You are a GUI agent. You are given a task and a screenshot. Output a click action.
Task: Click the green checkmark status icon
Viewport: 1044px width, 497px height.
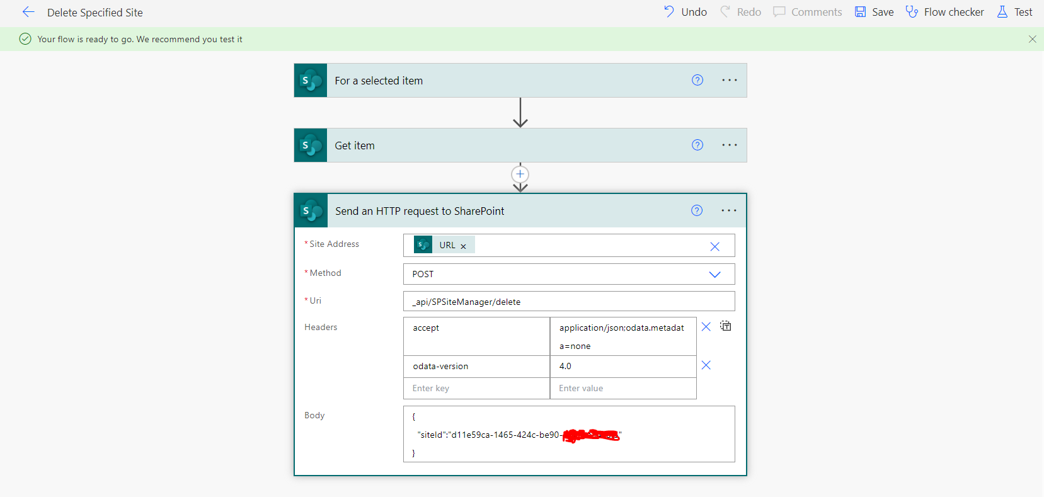(25, 39)
